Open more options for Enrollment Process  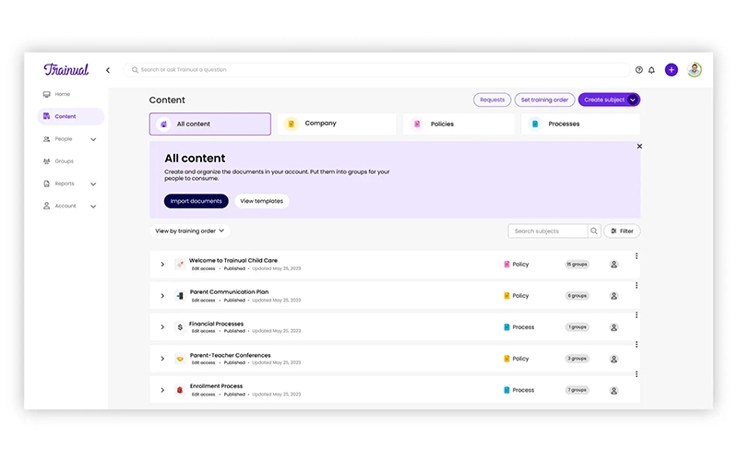[637, 374]
